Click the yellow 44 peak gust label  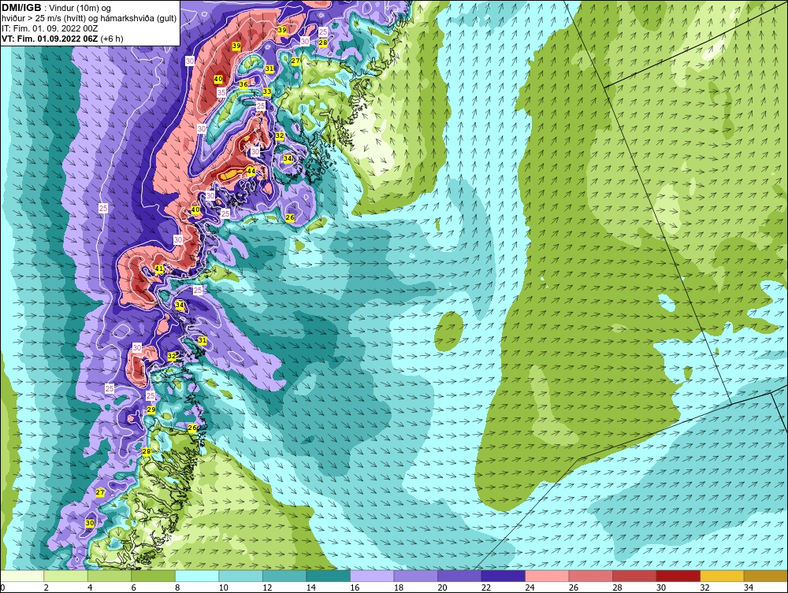click(251, 171)
